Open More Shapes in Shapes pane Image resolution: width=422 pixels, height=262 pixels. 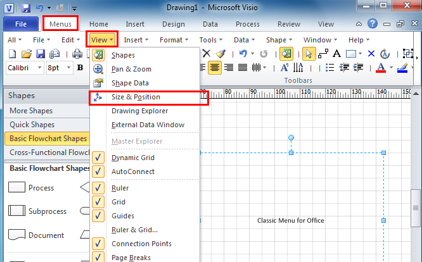[47, 111]
